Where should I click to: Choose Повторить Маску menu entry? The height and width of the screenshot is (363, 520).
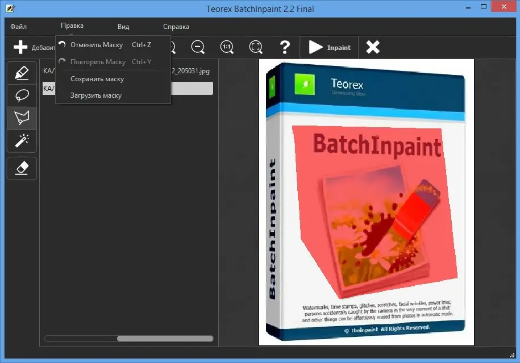click(x=113, y=62)
